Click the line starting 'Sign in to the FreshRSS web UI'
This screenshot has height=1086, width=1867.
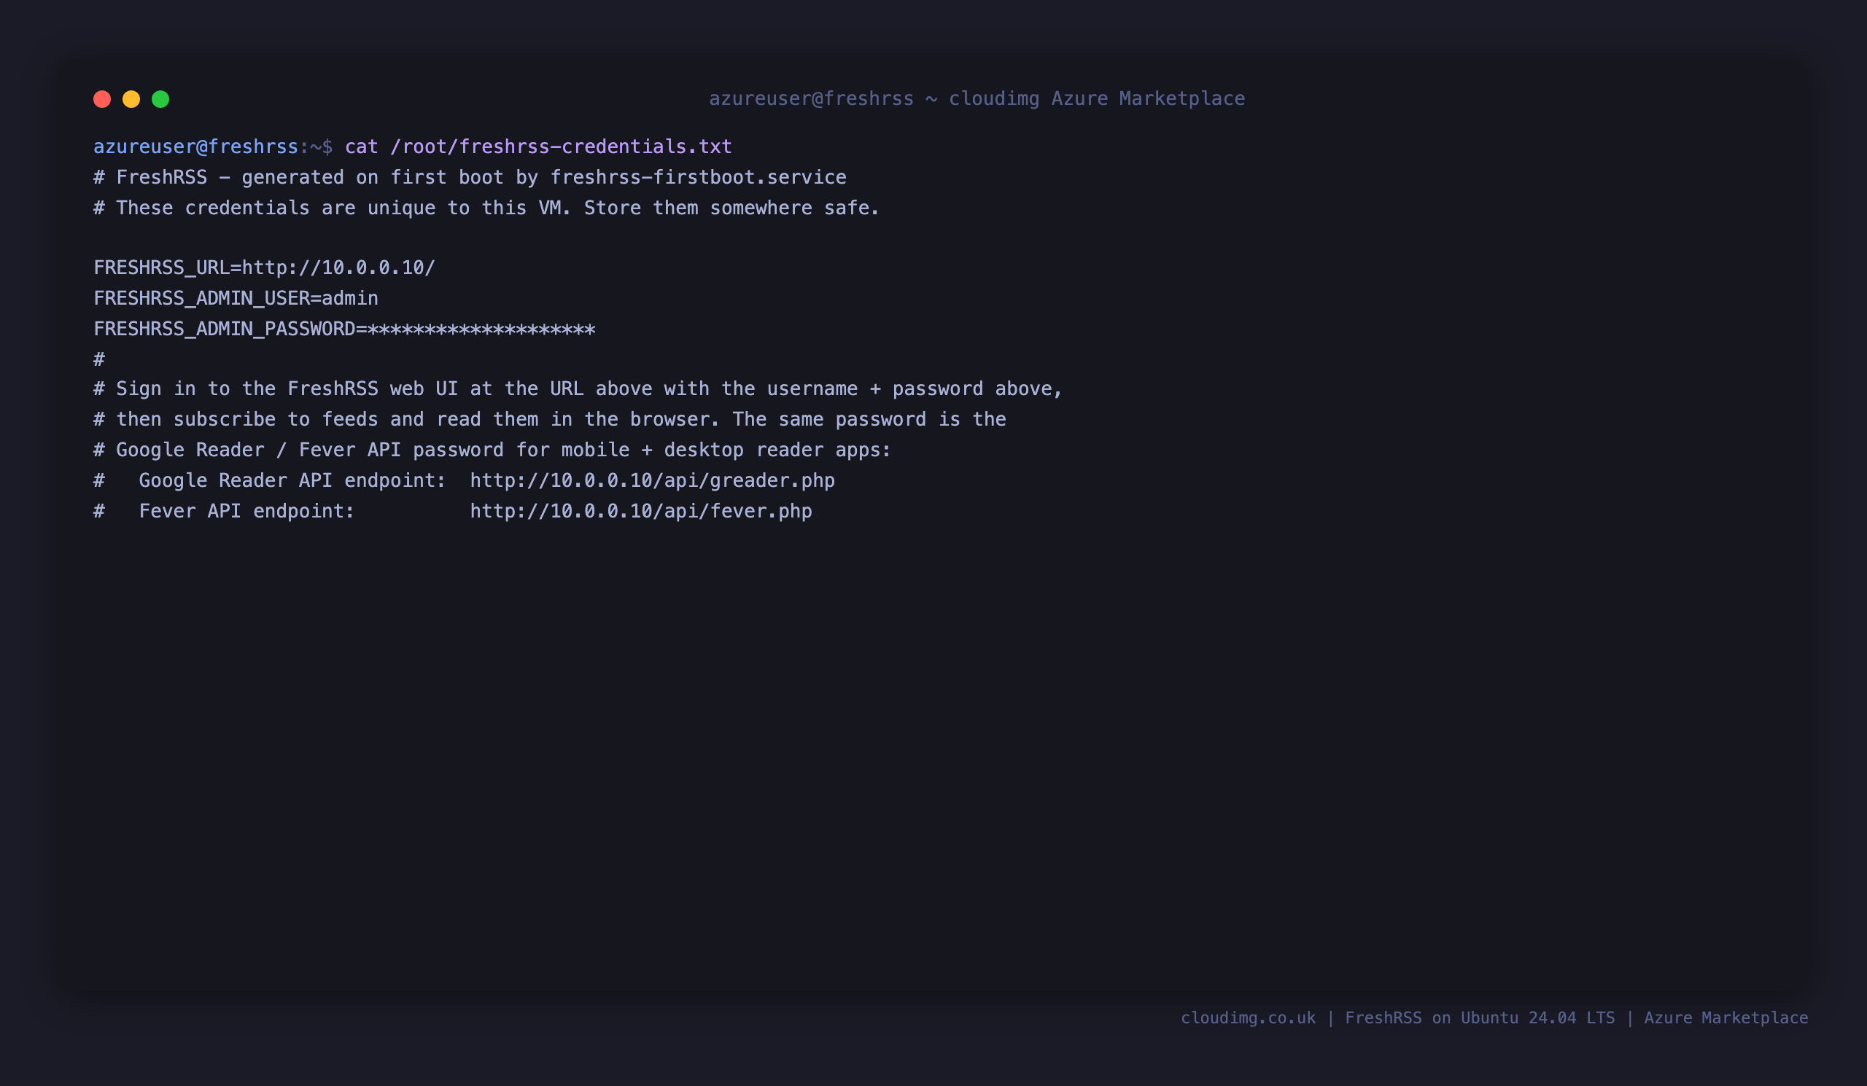click(578, 388)
